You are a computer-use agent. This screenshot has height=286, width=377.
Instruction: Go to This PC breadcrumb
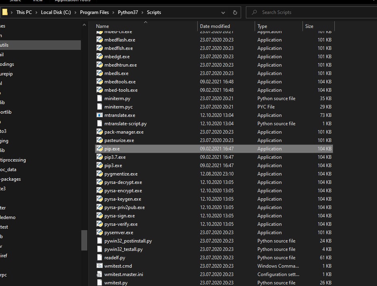tap(24, 12)
